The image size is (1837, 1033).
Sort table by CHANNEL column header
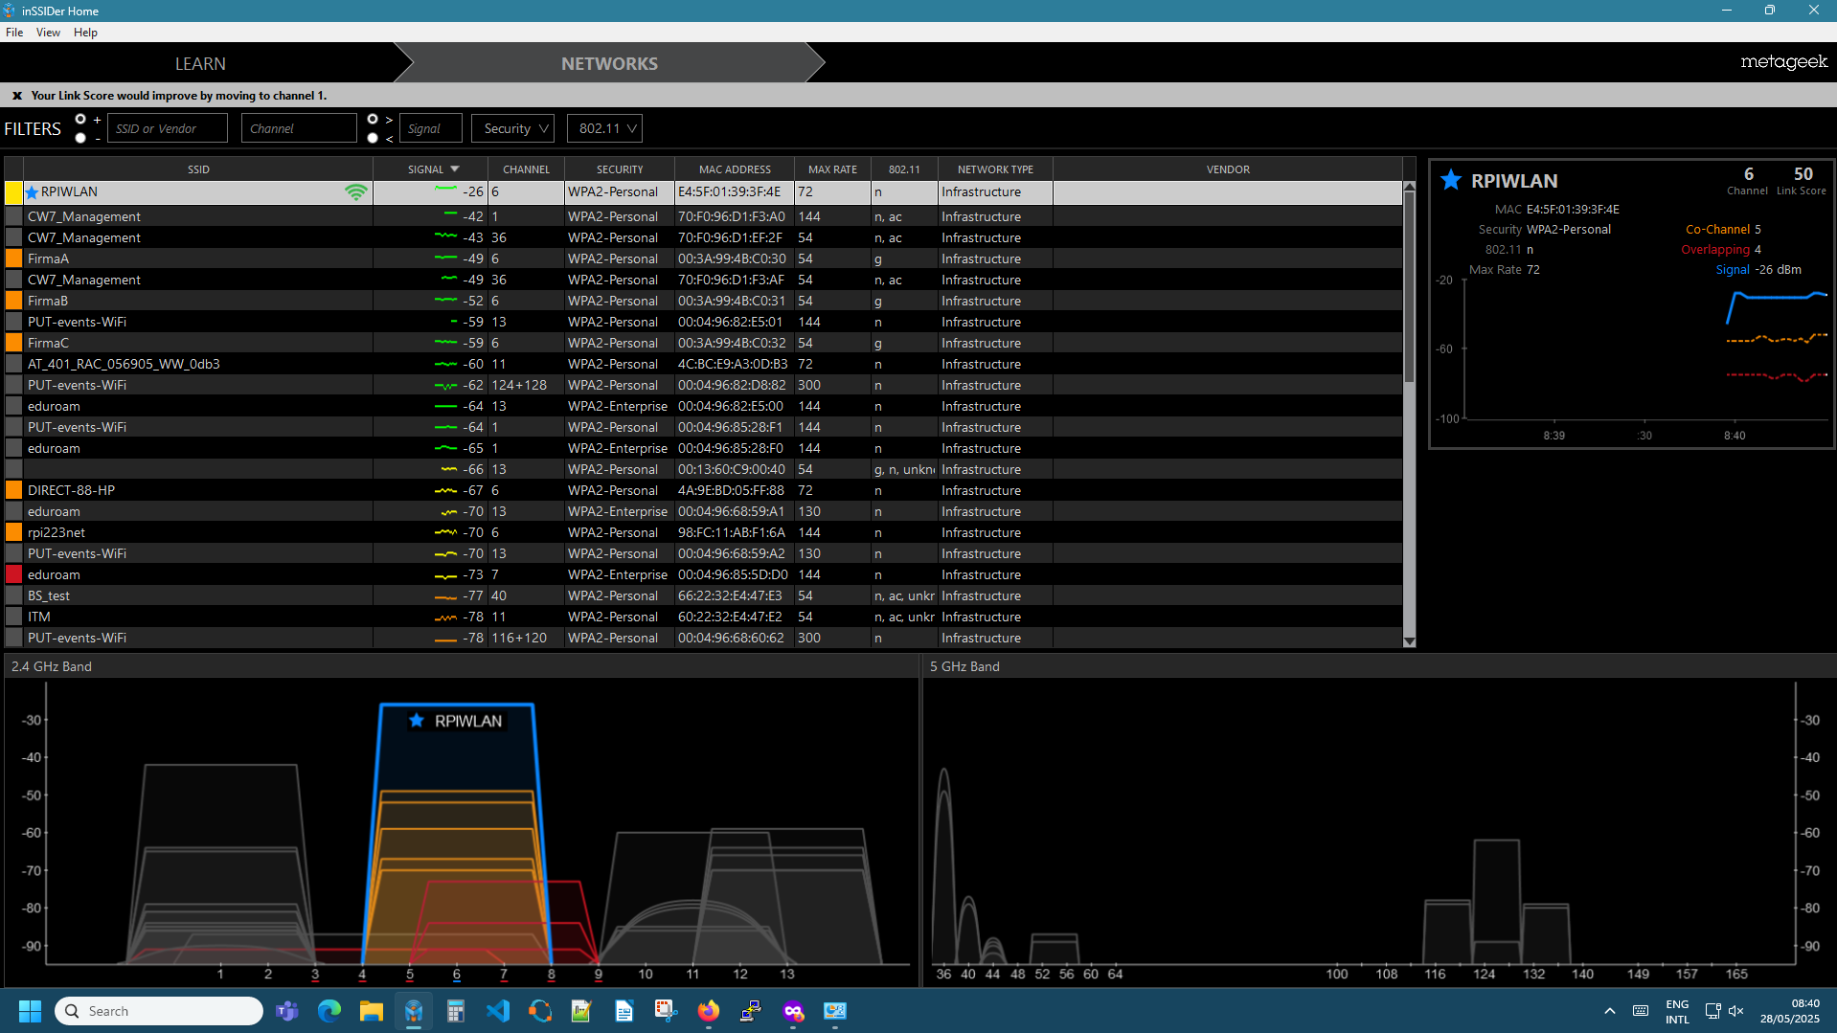pyautogui.click(x=526, y=169)
